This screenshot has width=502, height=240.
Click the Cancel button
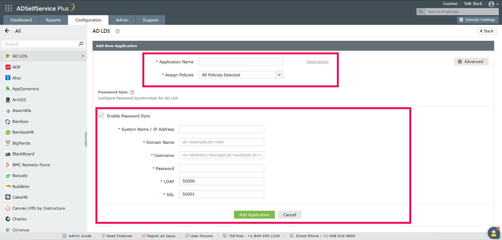coord(289,215)
